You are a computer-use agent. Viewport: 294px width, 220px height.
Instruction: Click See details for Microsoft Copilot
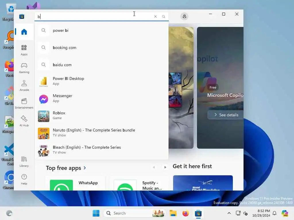pyautogui.click(x=226, y=115)
